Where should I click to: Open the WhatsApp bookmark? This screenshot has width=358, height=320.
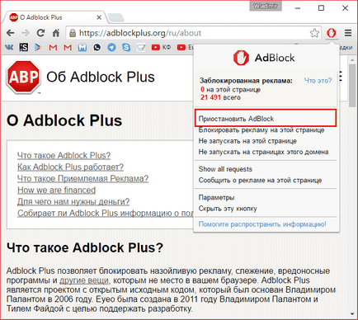click(97, 48)
